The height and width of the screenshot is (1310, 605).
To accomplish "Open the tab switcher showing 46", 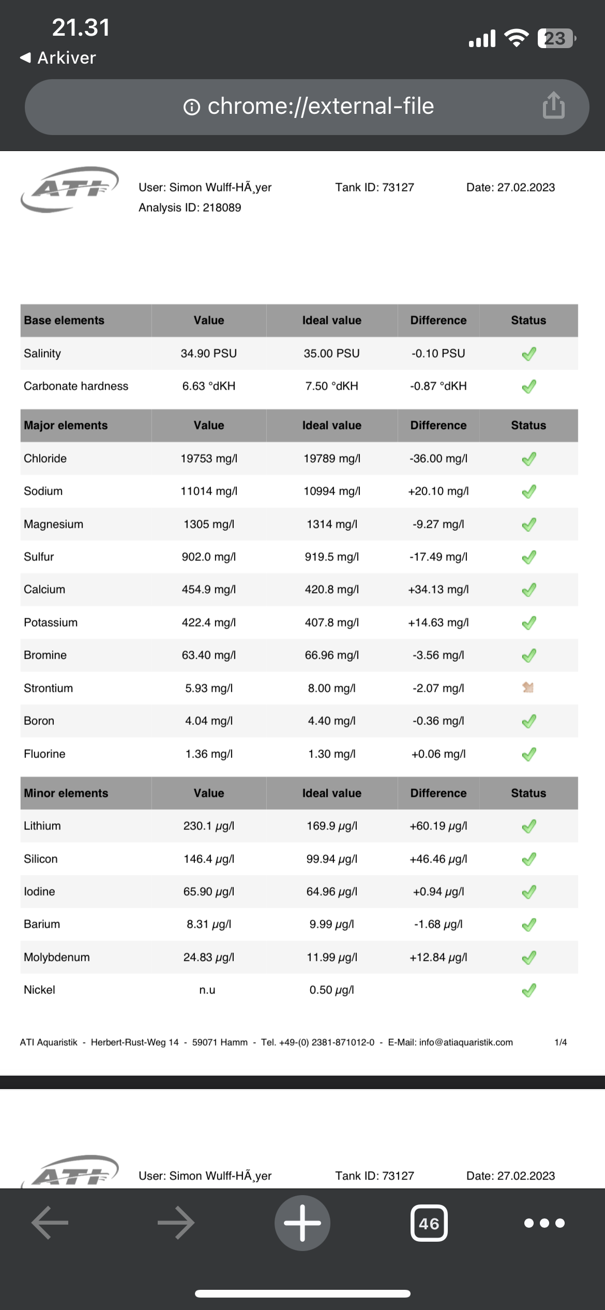I will [x=429, y=1223].
